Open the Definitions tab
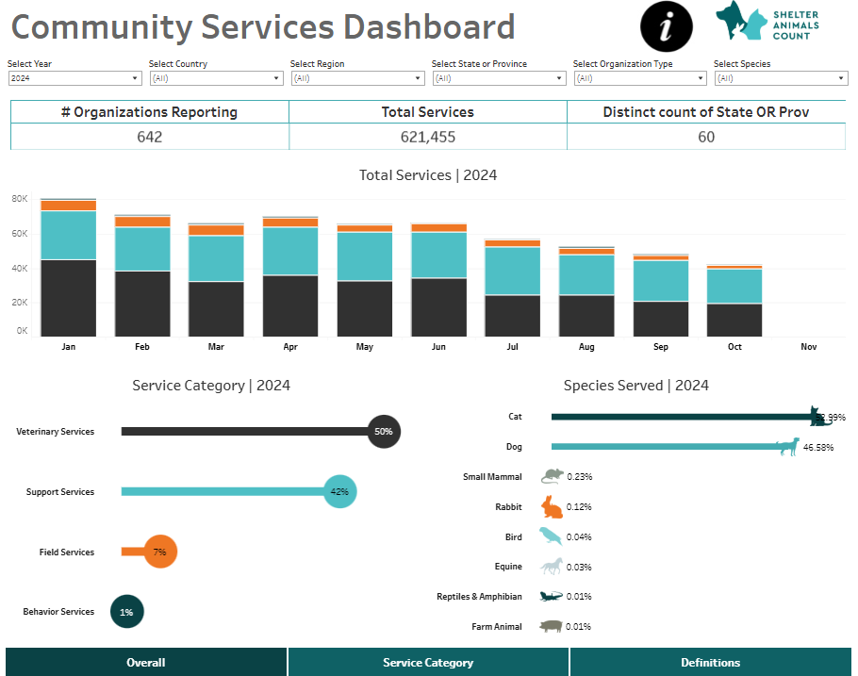This screenshot has width=858, height=676. (710, 662)
